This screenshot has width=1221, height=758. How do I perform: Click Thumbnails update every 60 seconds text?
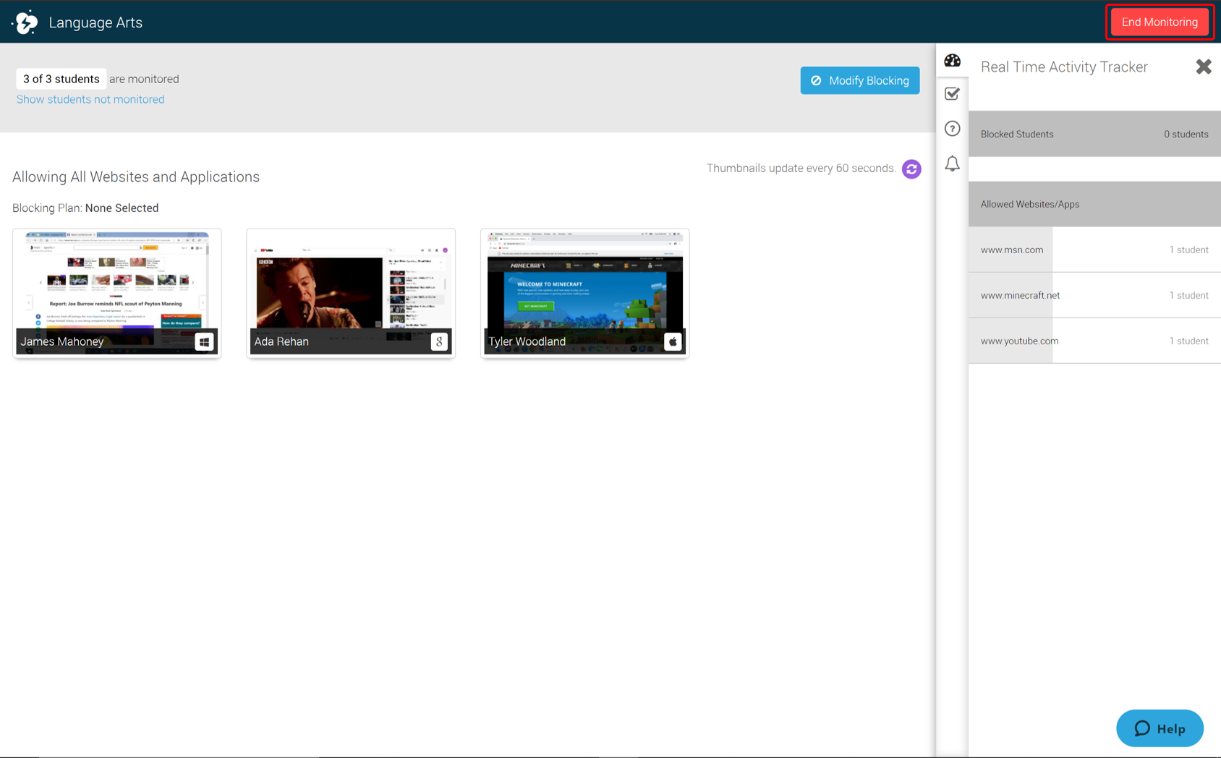pos(801,168)
